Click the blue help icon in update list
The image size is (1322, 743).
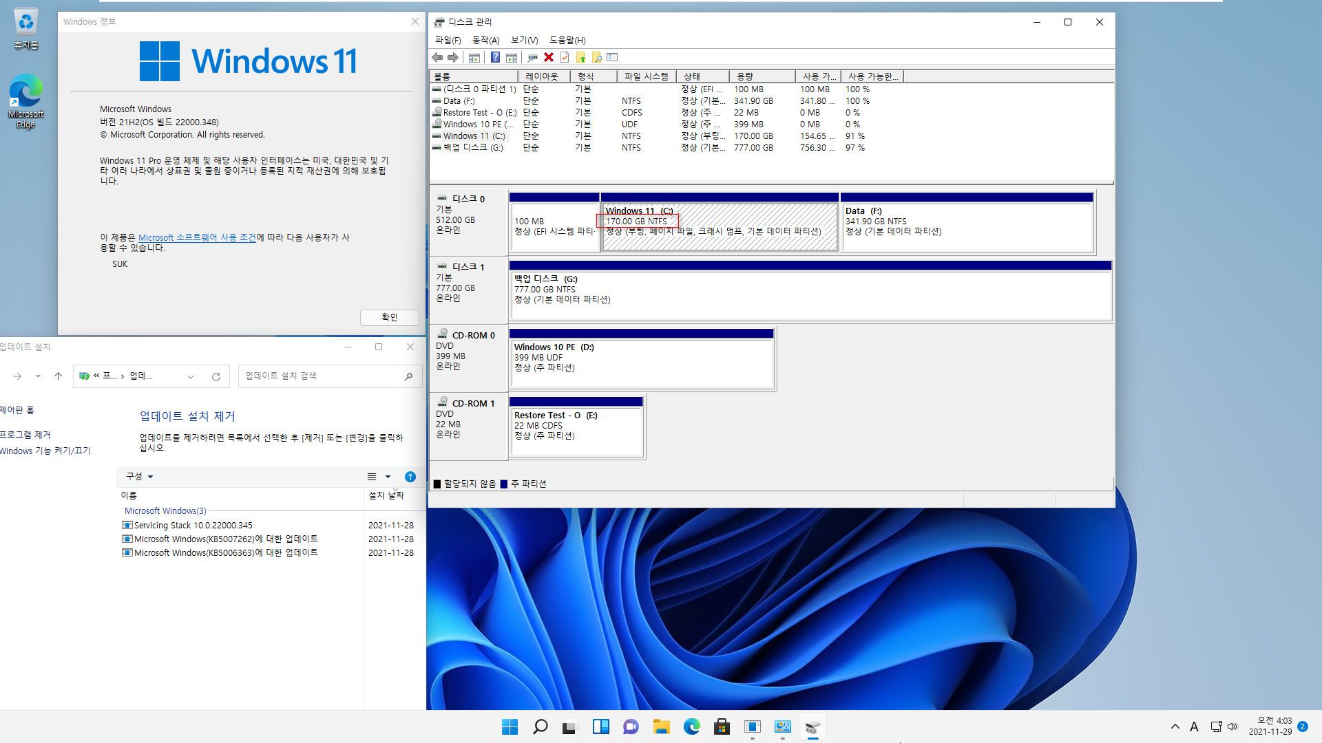(410, 477)
